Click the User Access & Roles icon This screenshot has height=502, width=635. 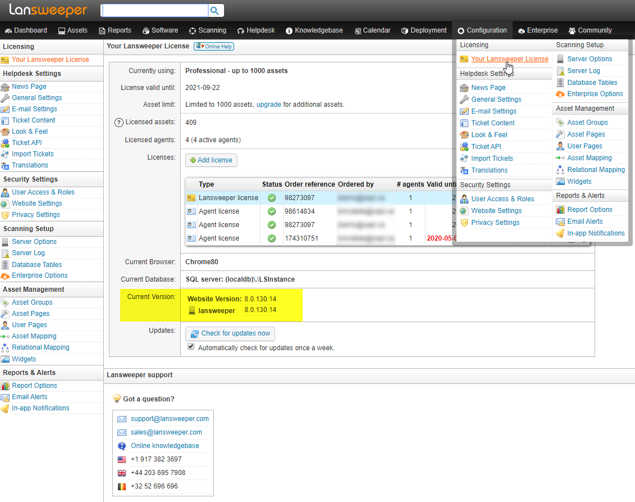click(7, 192)
